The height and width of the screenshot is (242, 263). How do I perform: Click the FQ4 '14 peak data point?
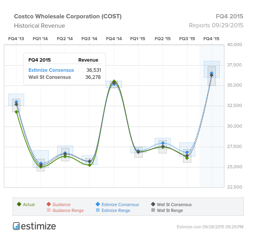pos(114,82)
